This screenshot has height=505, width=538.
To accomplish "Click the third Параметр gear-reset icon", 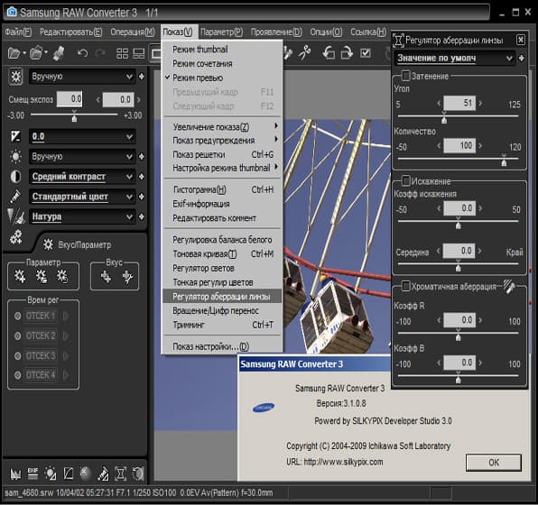I will [x=62, y=277].
